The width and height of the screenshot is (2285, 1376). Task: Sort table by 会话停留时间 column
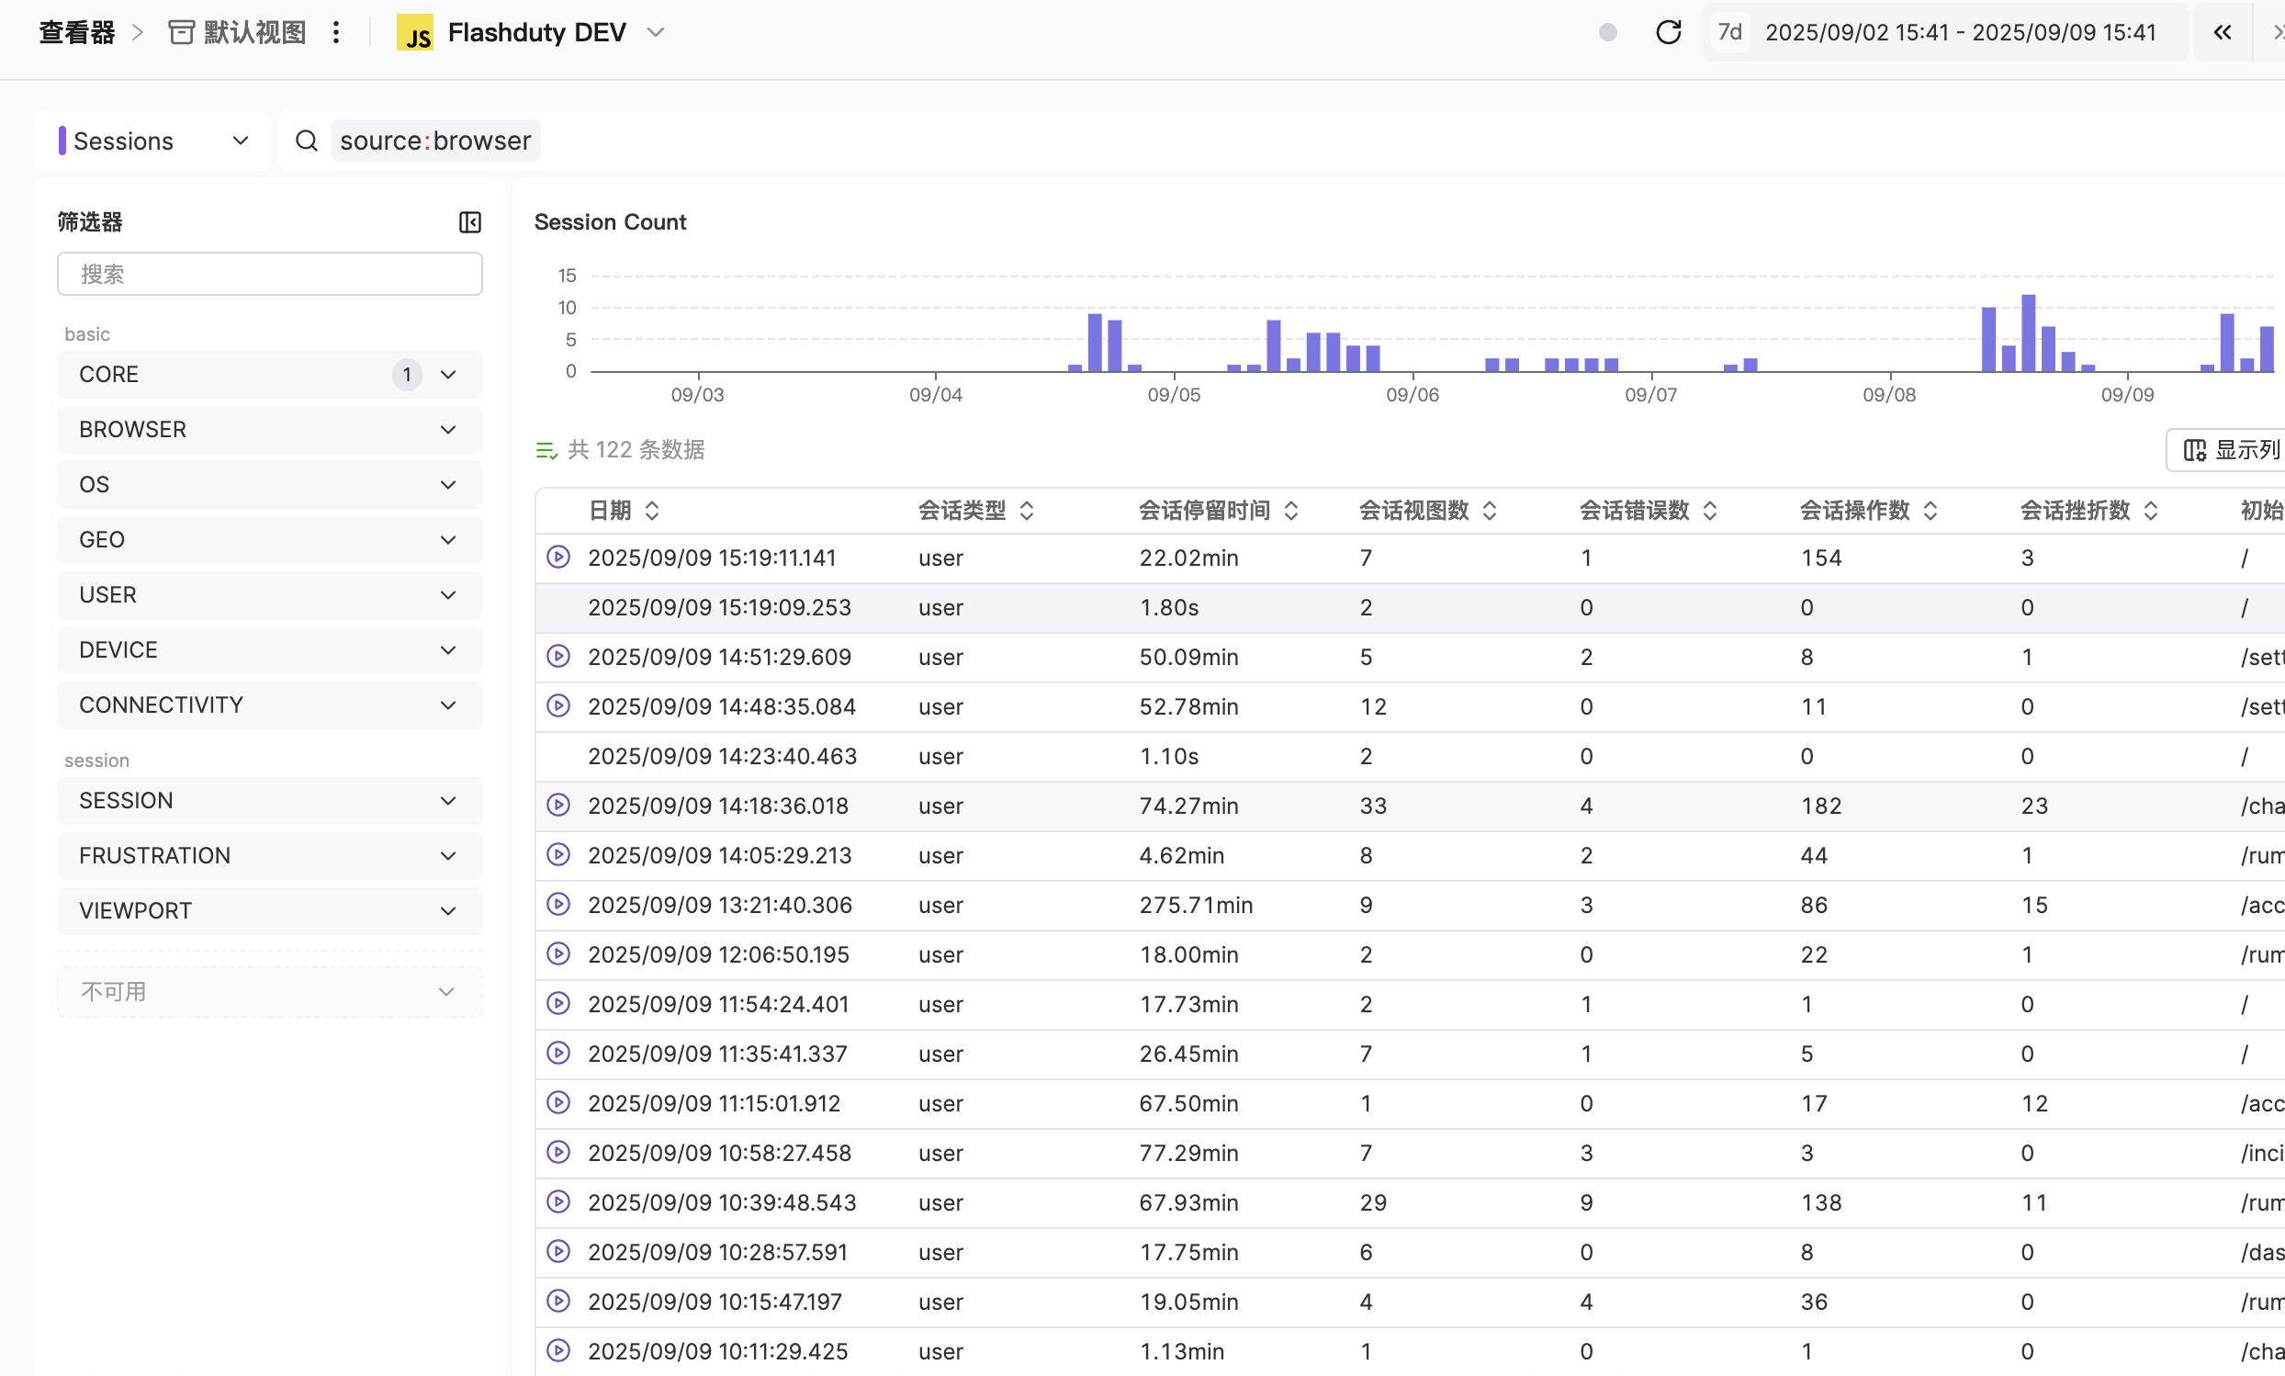point(1291,511)
